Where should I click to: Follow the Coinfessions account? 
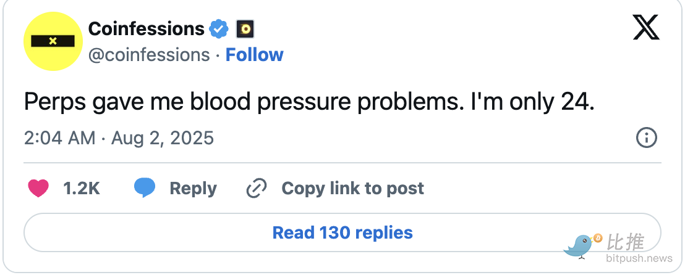click(254, 55)
